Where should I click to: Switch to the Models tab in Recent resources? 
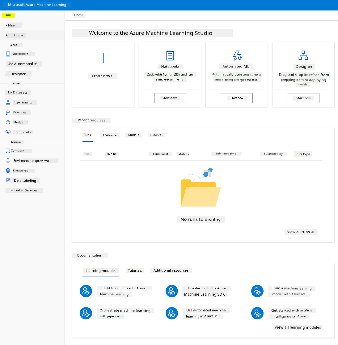point(133,135)
